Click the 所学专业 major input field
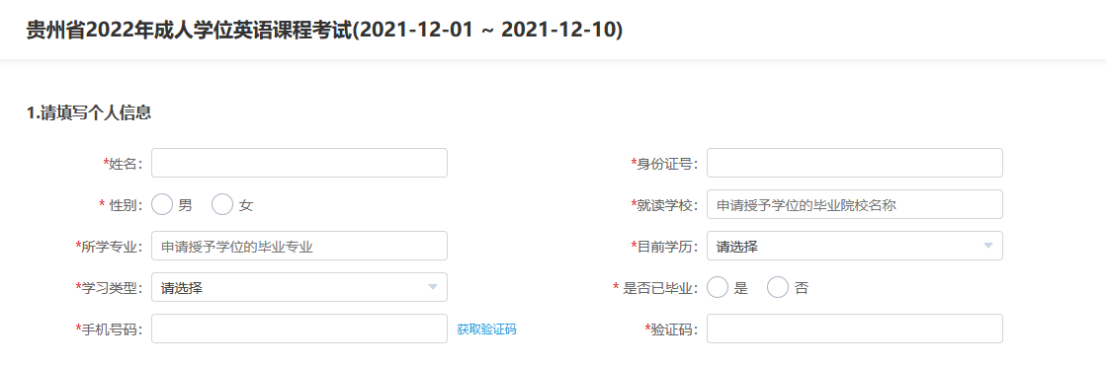This screenshot has width=1106, height=365. [x=299, y=246]
